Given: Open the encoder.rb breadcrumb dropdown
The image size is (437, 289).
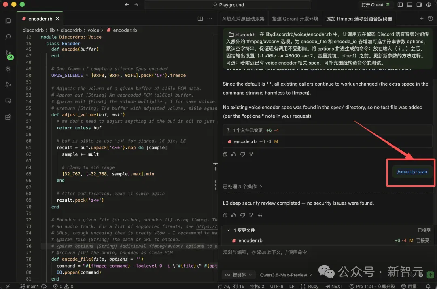Looking at the screenshot, I should point(122,30).
